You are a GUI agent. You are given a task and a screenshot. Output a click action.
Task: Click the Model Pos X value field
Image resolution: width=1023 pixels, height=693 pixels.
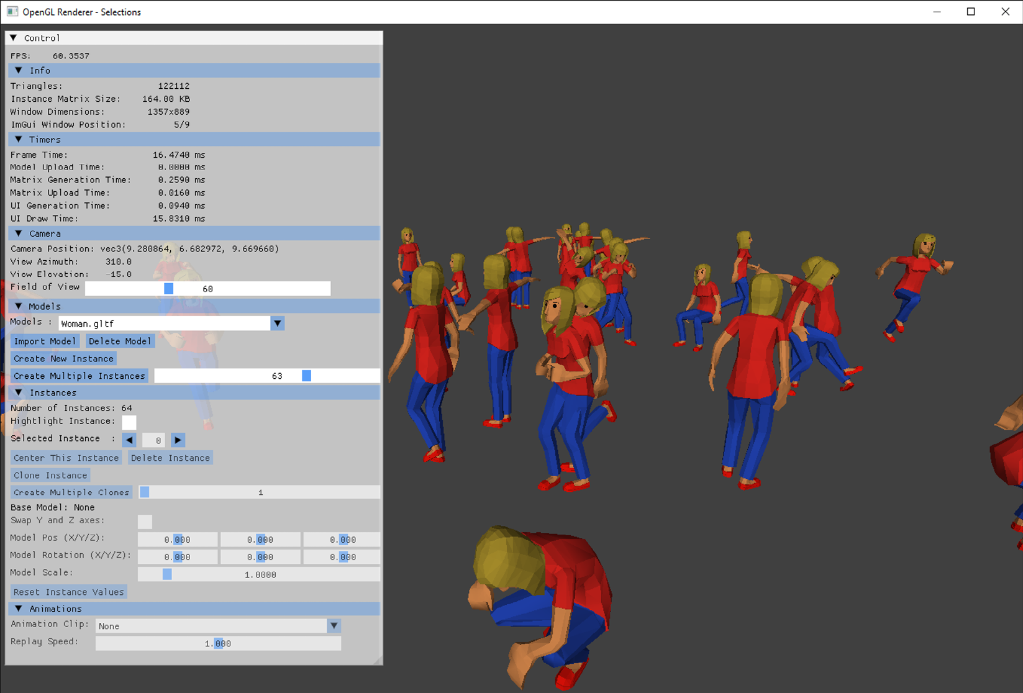click(178, 540)
